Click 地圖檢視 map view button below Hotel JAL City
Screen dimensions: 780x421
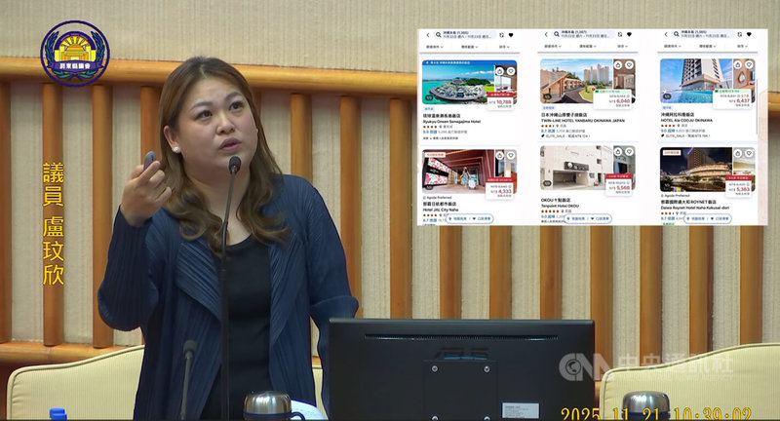(458, 219)
